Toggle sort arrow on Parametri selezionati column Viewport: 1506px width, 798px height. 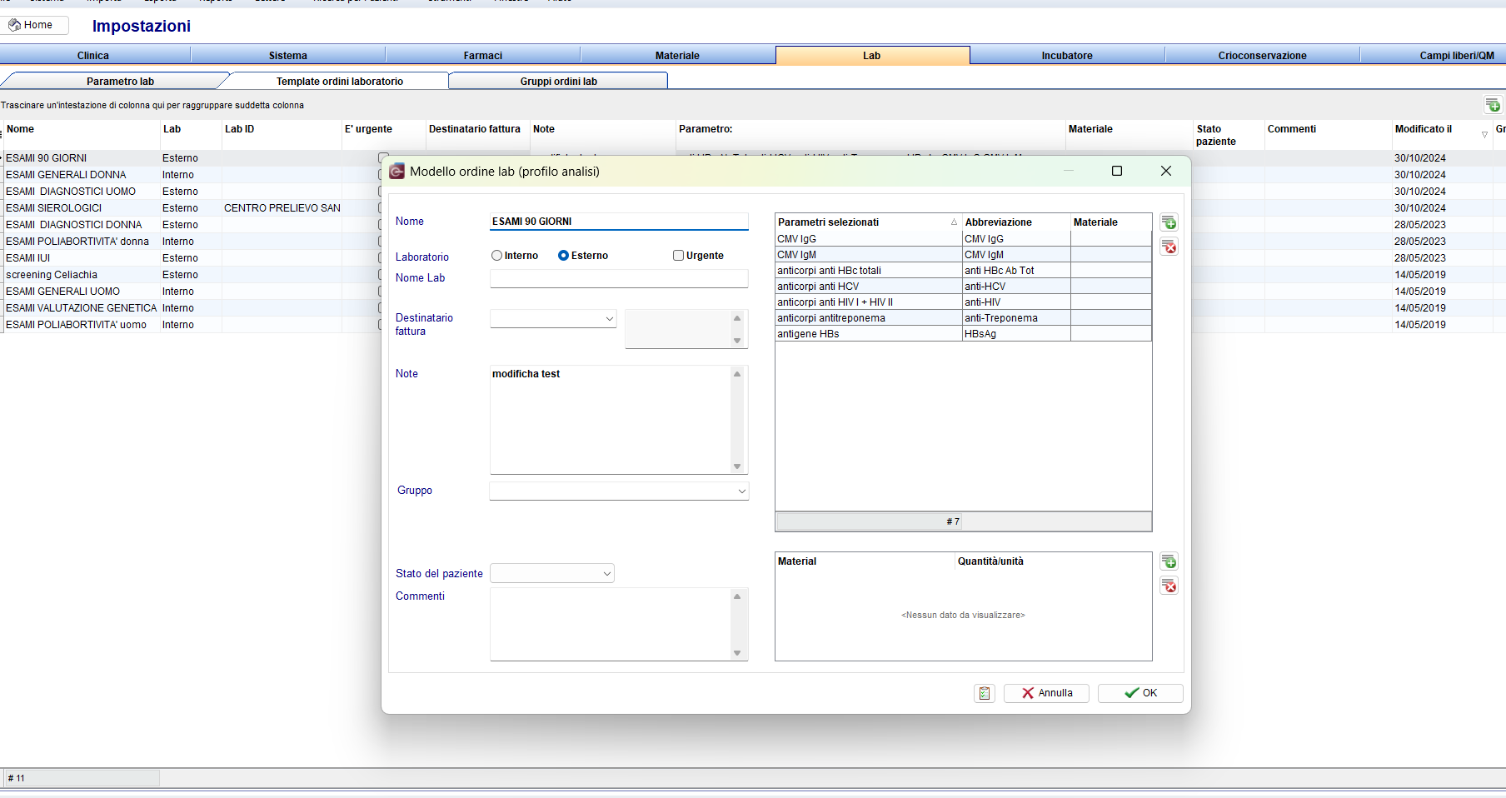954,222
